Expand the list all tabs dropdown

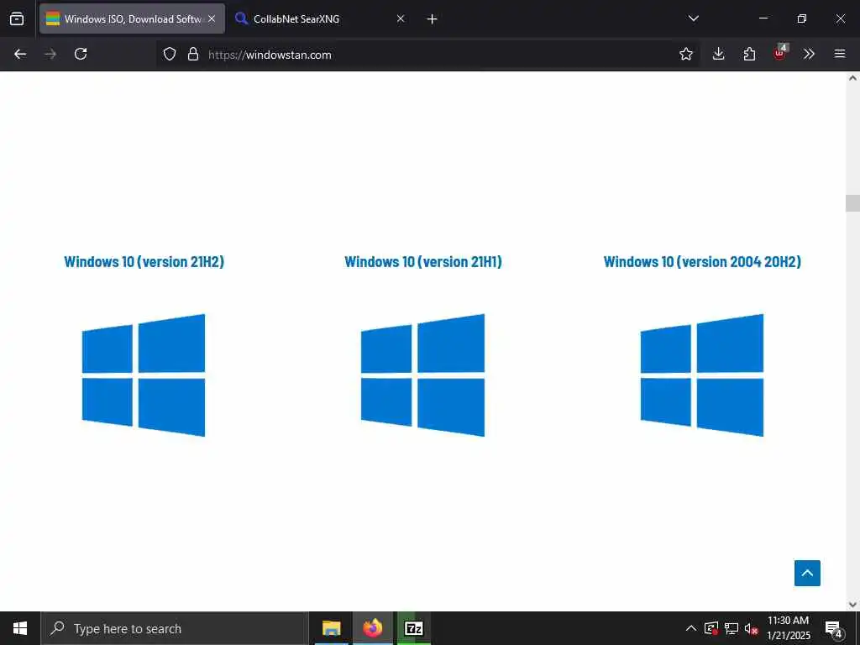click(x=693, y=18)
